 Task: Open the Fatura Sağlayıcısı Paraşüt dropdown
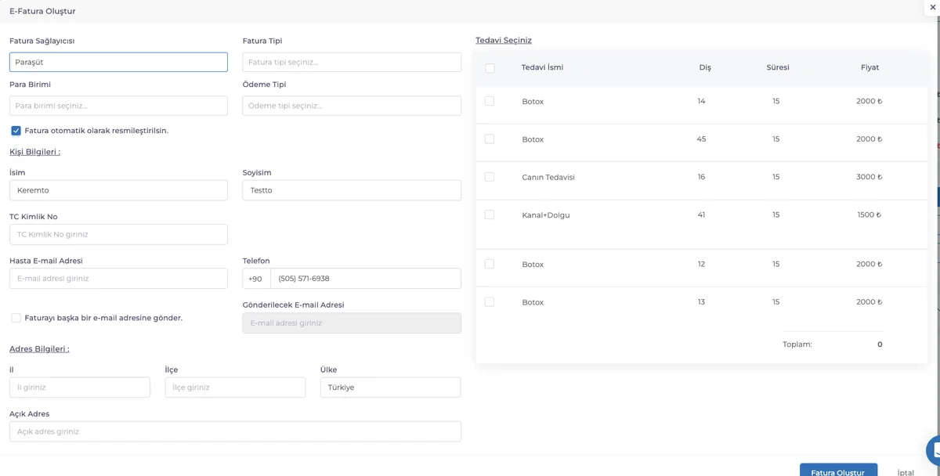[118, 62]
